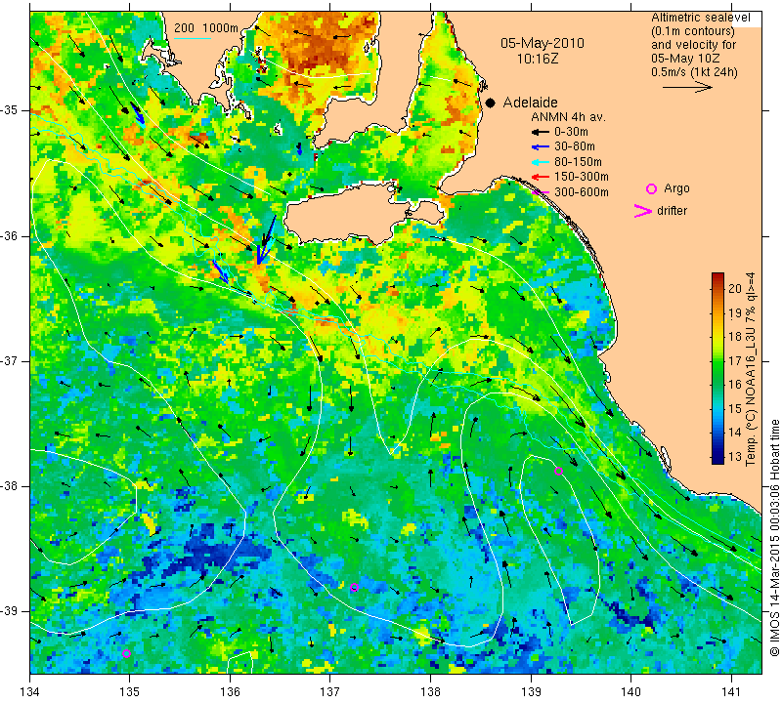Click the cyan isobath legend line
782x703 pixels.
click(192, 38)
